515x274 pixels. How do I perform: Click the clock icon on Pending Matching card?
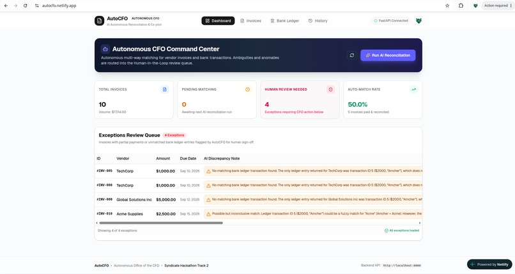(248, 89)
